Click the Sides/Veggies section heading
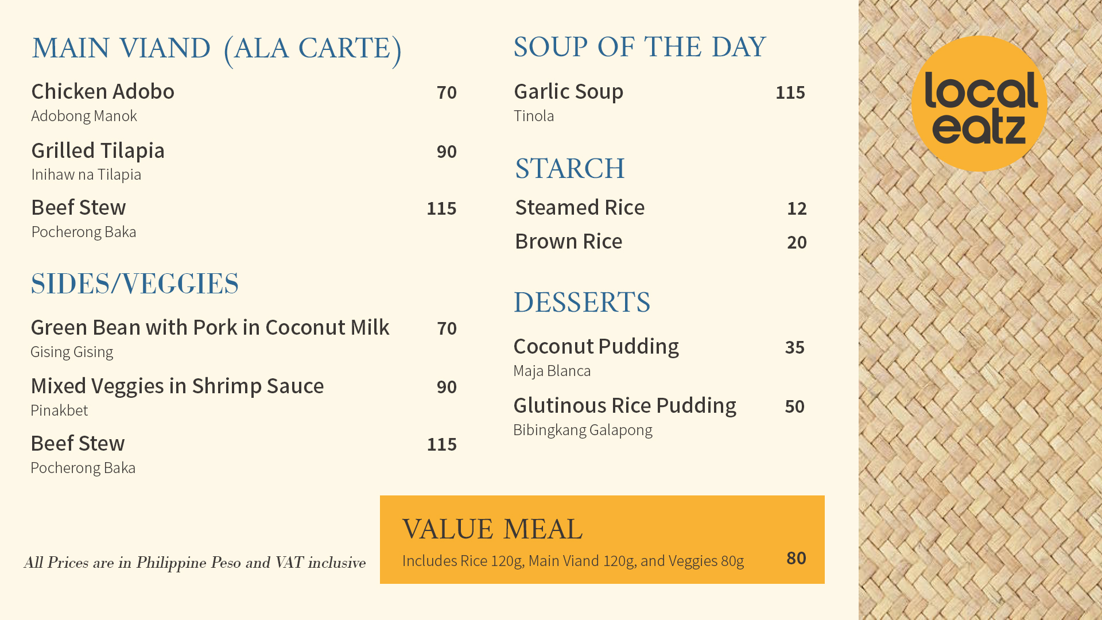 click(134, 284)
